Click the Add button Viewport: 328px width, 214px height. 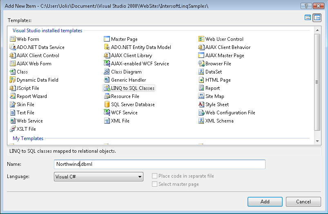[265, 202]
